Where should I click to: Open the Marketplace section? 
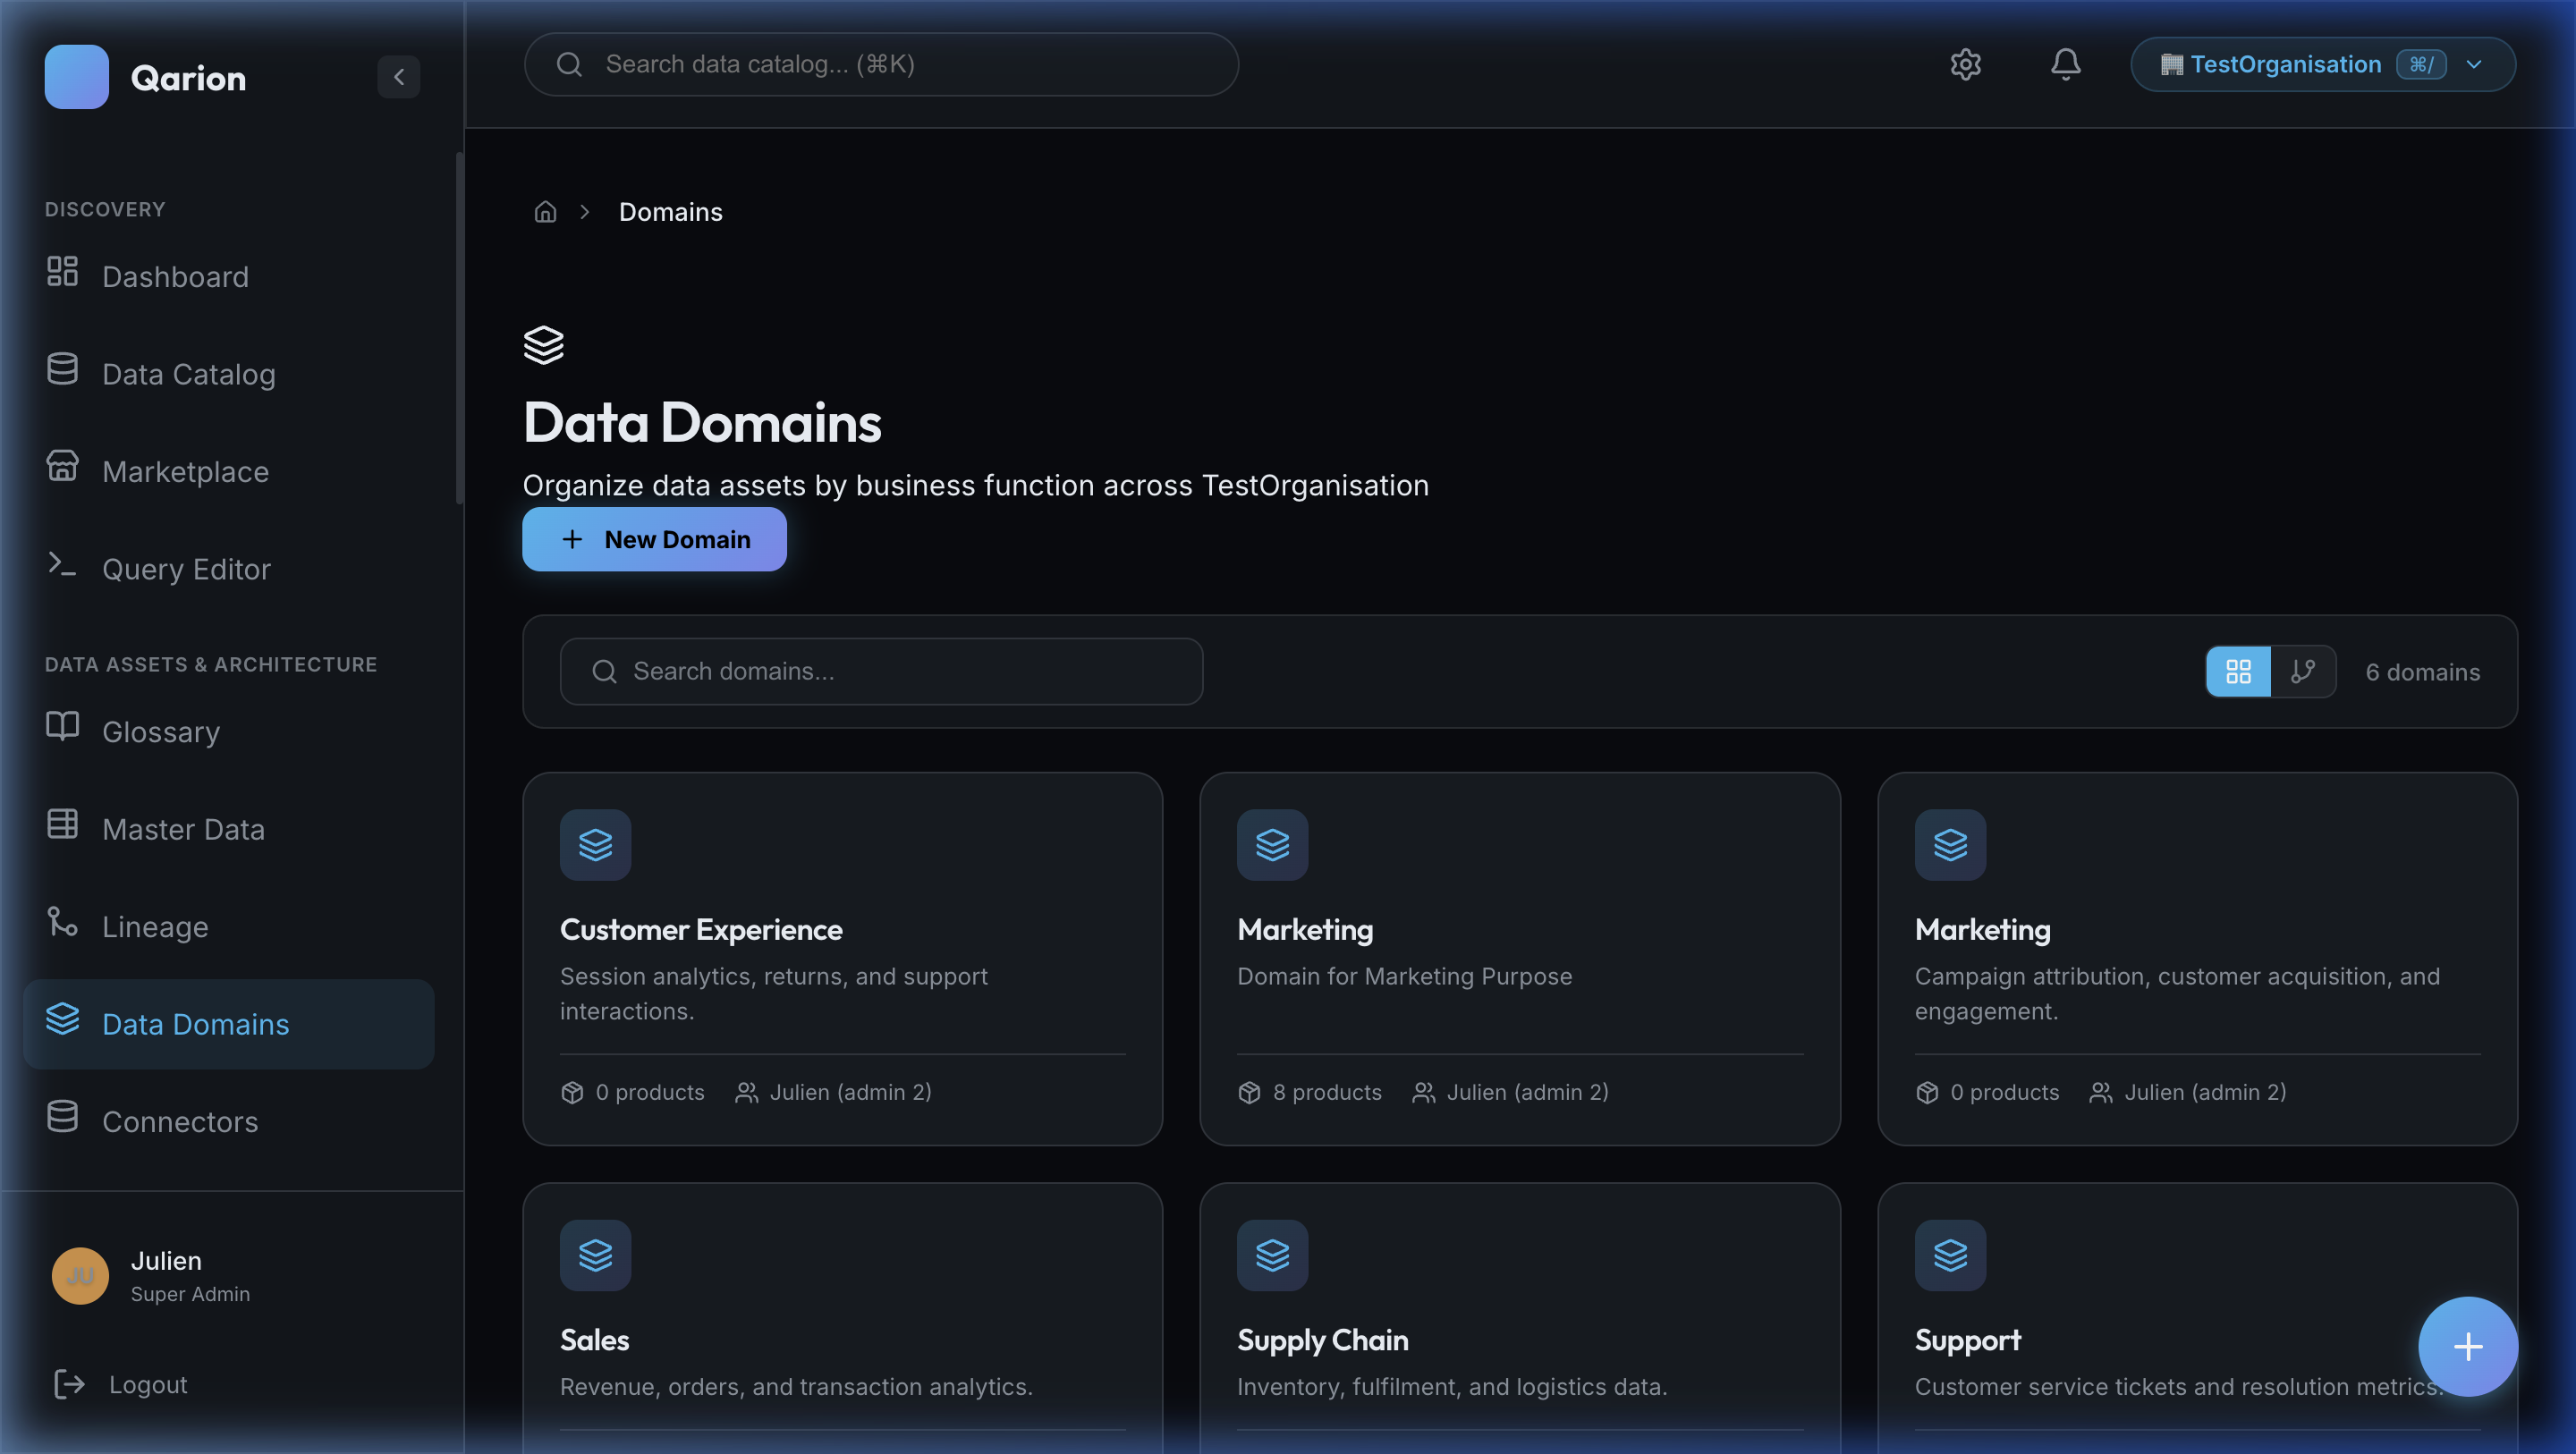pos(184,471)
